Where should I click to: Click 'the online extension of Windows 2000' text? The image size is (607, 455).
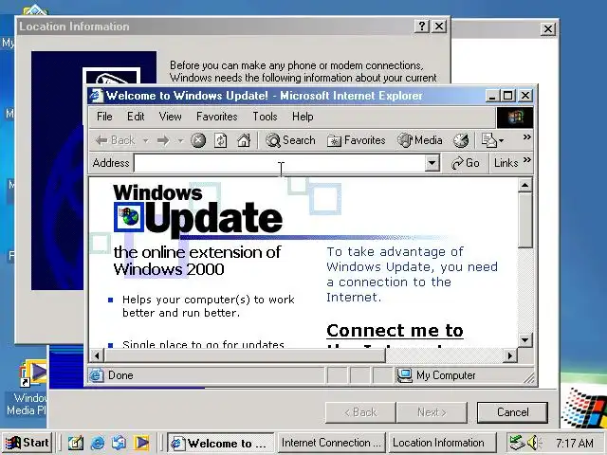[x=197, y=261]
